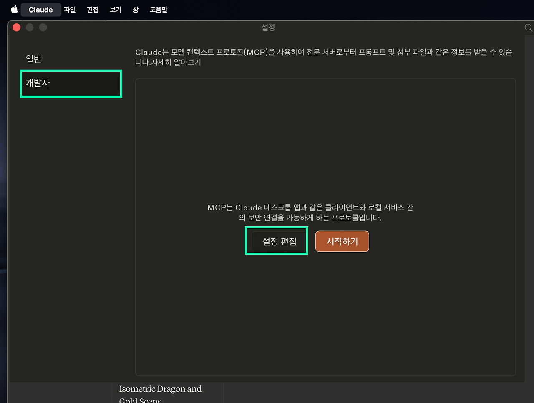Click the "MCP는 Claude 데스크톱 앱과" description text
Image resolution: width=534 pixels, height=403 pixels.
pos(310,213)
